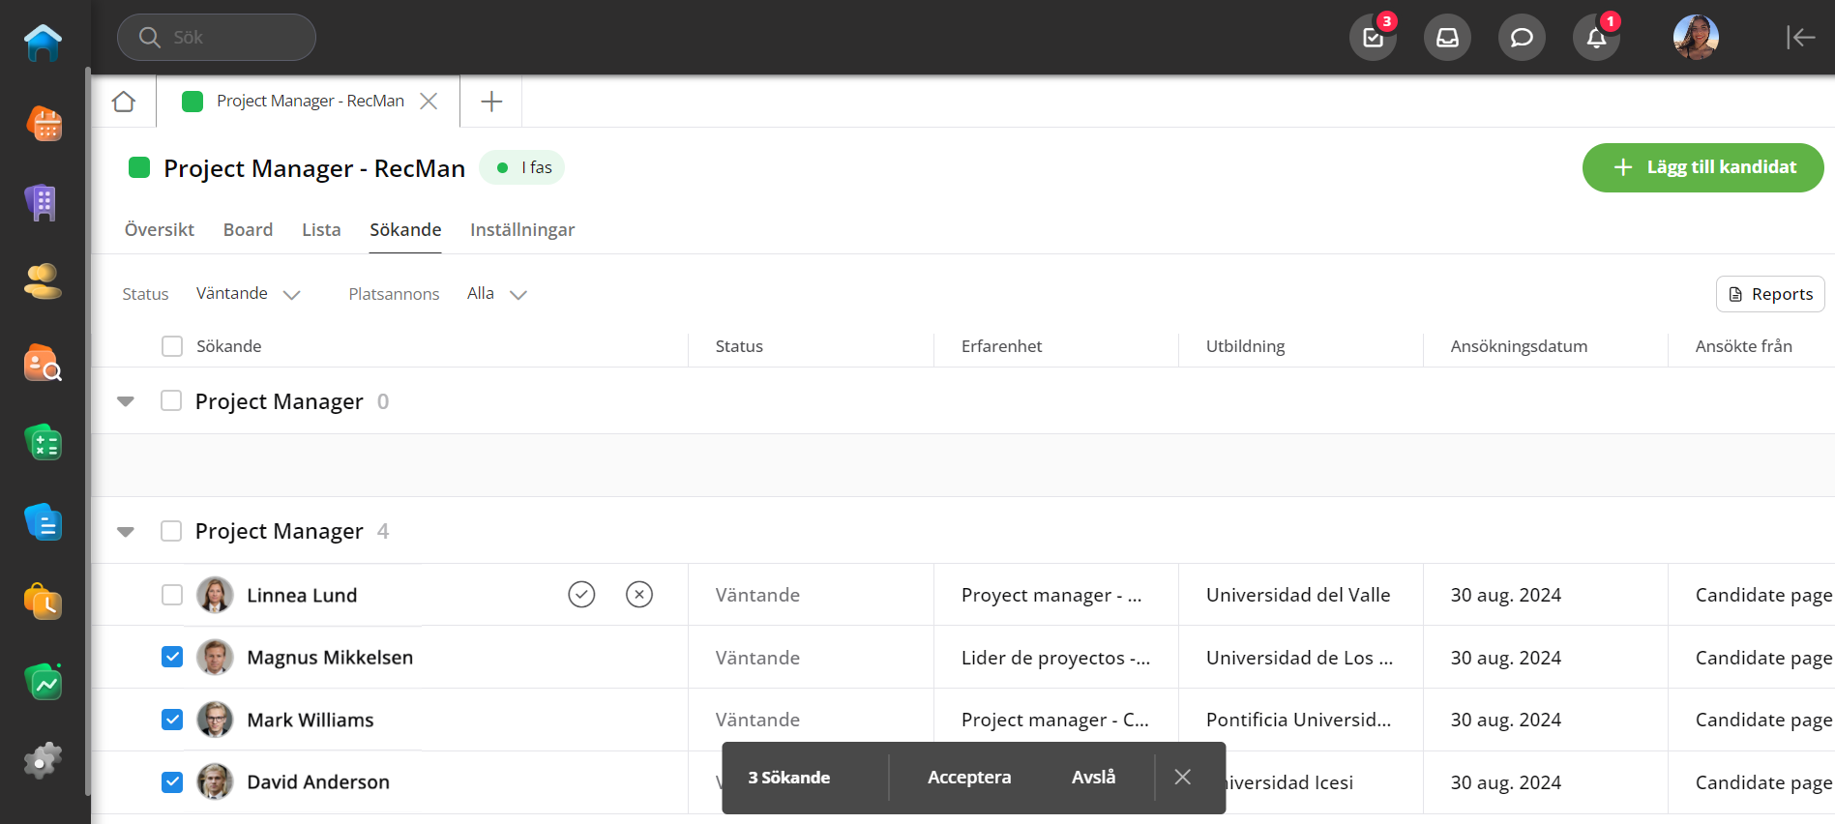Viewport: 1835px width, 824px height.
Task: Select the Project Manager - RecMan browser tab
Action: 310,102
